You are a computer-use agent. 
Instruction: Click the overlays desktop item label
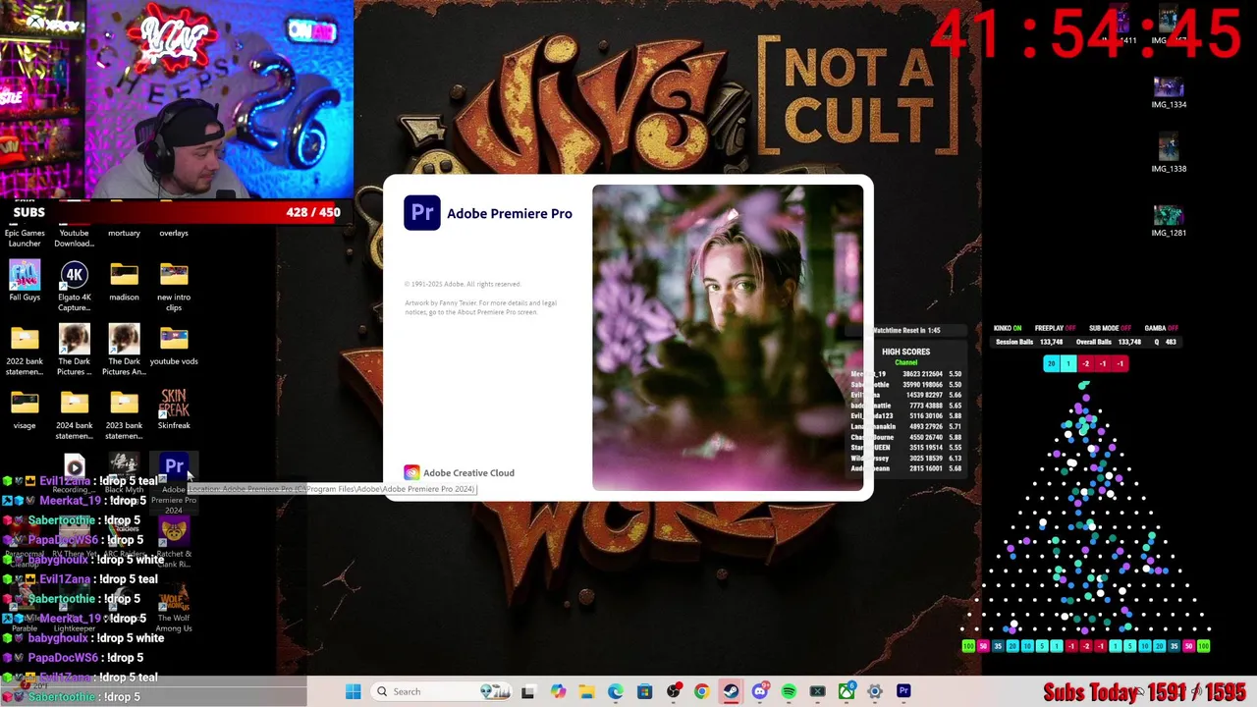(x=174, y=233)
